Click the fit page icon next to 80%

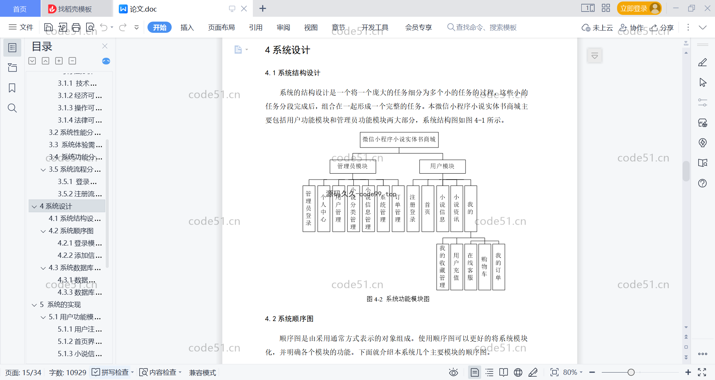[x=554, y=372]
